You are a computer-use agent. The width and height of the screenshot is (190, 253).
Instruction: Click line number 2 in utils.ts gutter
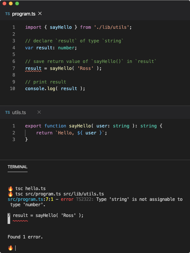click(x=14, y=133)
